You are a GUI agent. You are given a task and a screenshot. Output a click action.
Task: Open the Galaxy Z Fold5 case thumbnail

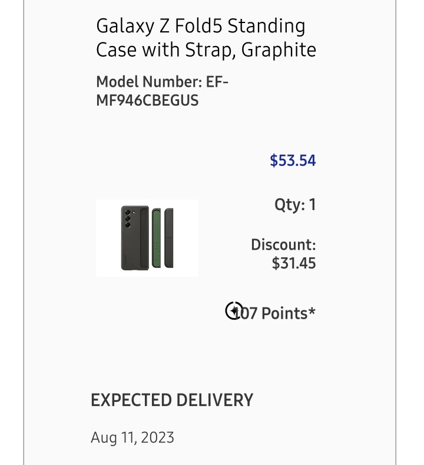[147, 238]
